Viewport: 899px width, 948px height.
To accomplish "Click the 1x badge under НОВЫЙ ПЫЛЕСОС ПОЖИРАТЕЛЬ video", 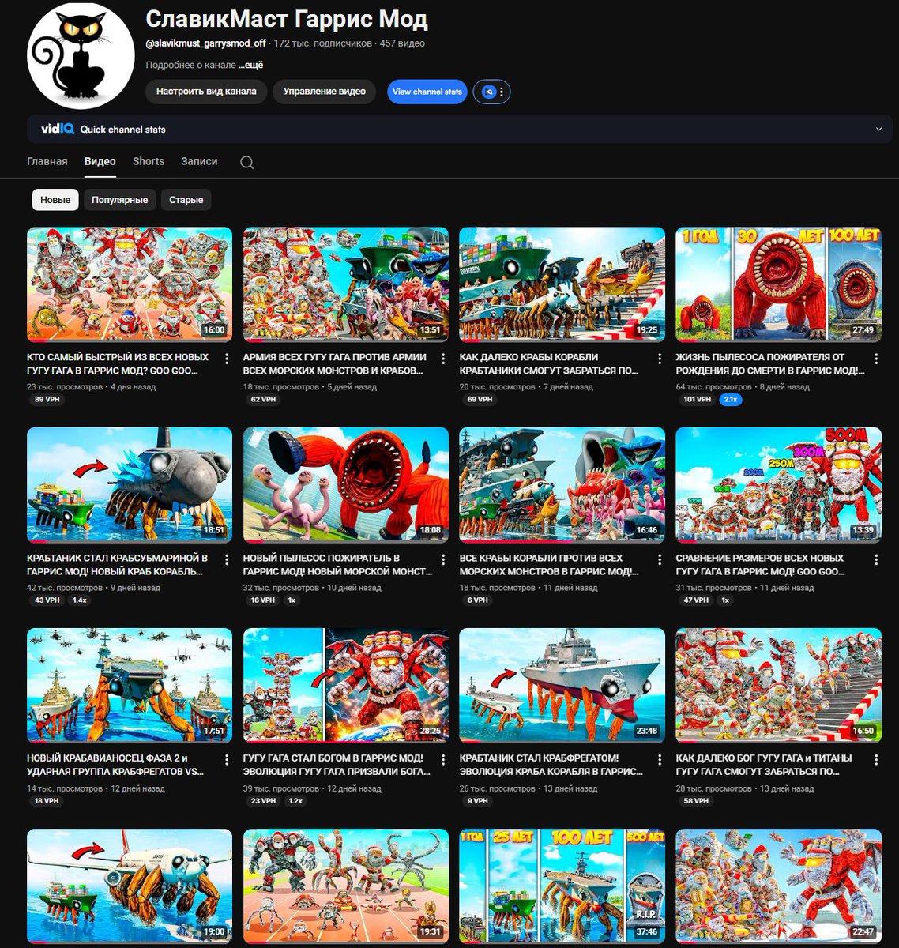I will pyautogui.click(x=292, y=600).
